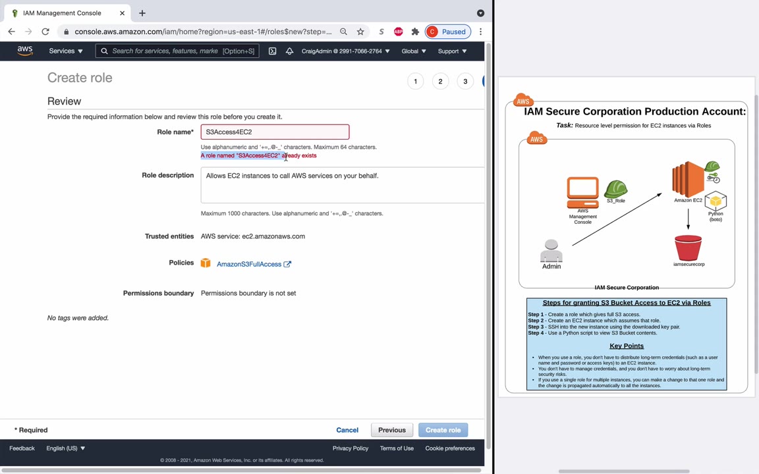
Task: Open the CloudShell terminal icon
Action: [x=272, y=51]
